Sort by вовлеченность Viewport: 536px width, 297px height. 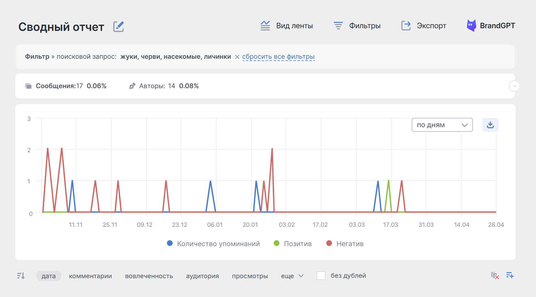149,276
